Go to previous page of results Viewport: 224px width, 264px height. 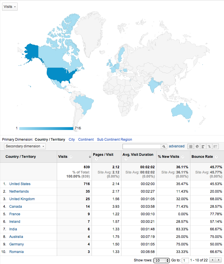click(x=212, y=260)
